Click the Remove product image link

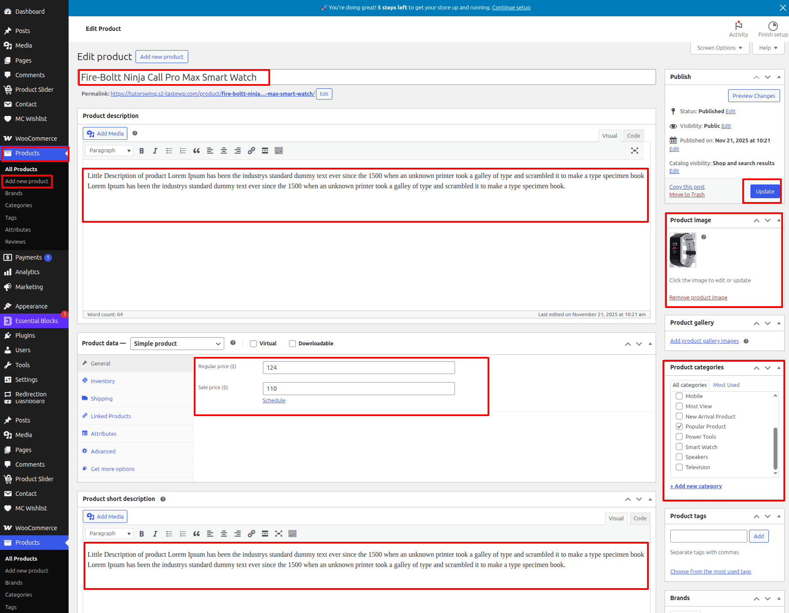pos(698,298)
